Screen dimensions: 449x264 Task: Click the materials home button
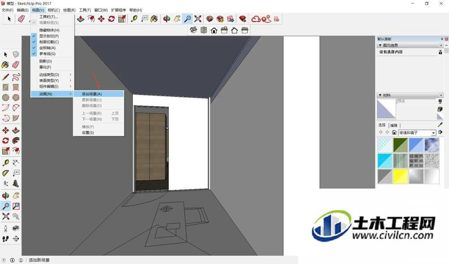click(x=394, y=132)
